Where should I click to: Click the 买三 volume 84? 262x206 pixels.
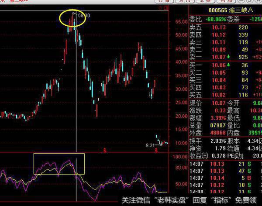245,80
